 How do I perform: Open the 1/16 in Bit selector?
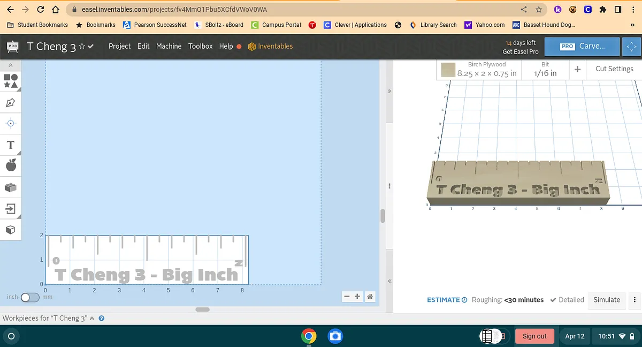click(545, 69)
